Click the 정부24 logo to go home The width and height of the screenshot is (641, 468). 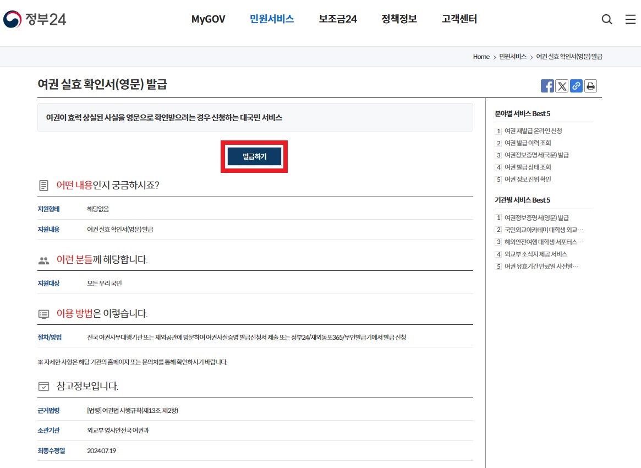pyautogui.click(x=36, y=18)
